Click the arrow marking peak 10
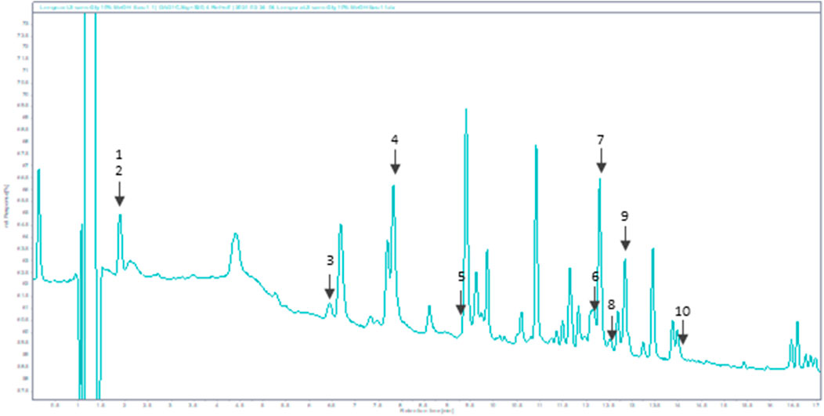The width and height of the screenshot is (824, 416). 682,334
